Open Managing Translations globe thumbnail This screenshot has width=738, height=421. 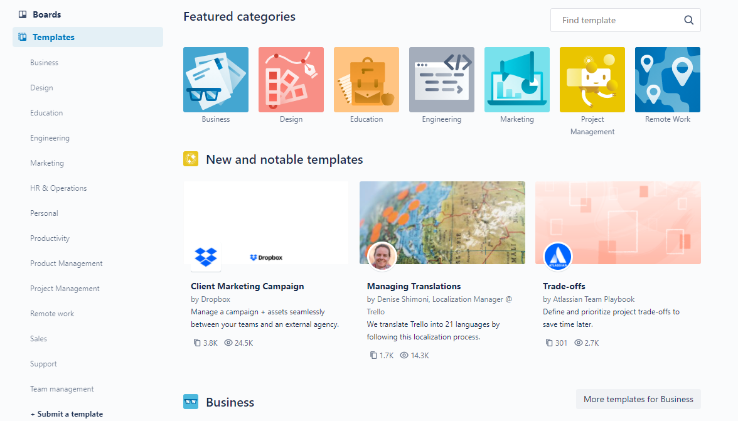[442, 223]
